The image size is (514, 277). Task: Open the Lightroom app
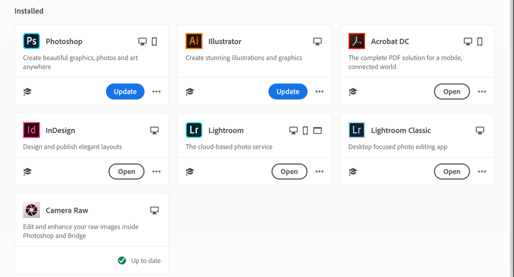289,171
